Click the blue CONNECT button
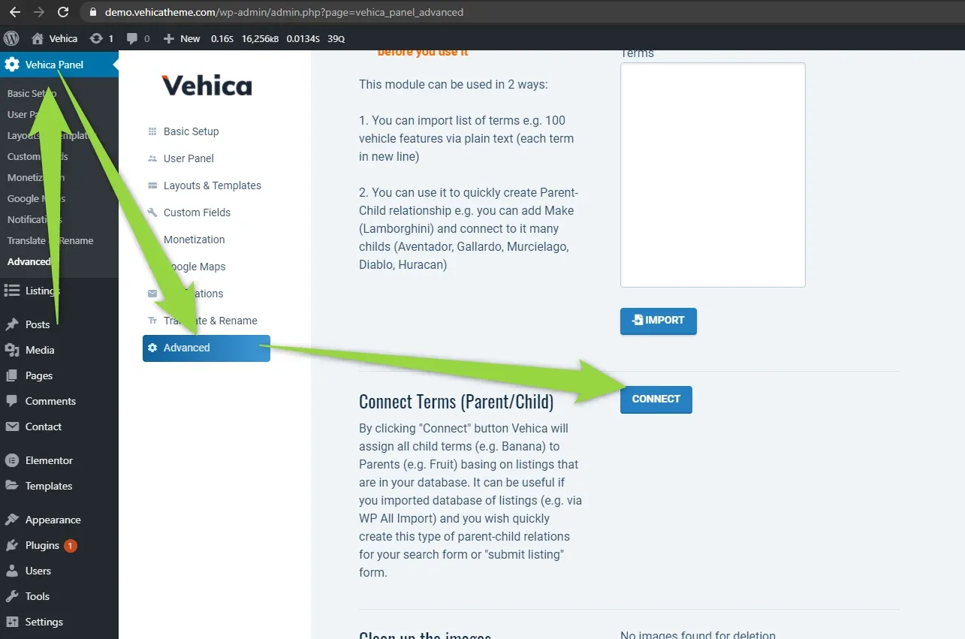 coord(656,399)
